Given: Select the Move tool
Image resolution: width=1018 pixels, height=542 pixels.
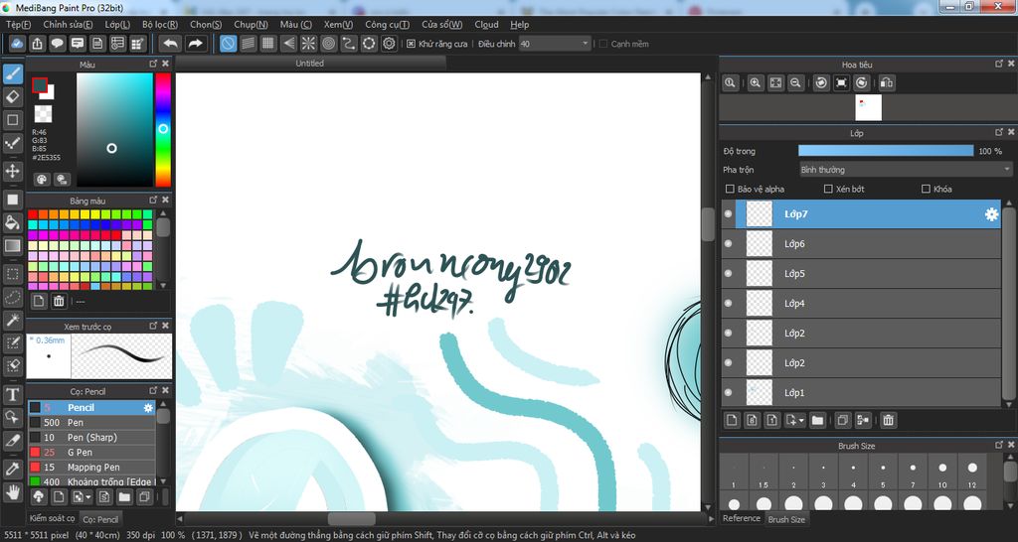Looking at the screenshot, I should (13, 171).
